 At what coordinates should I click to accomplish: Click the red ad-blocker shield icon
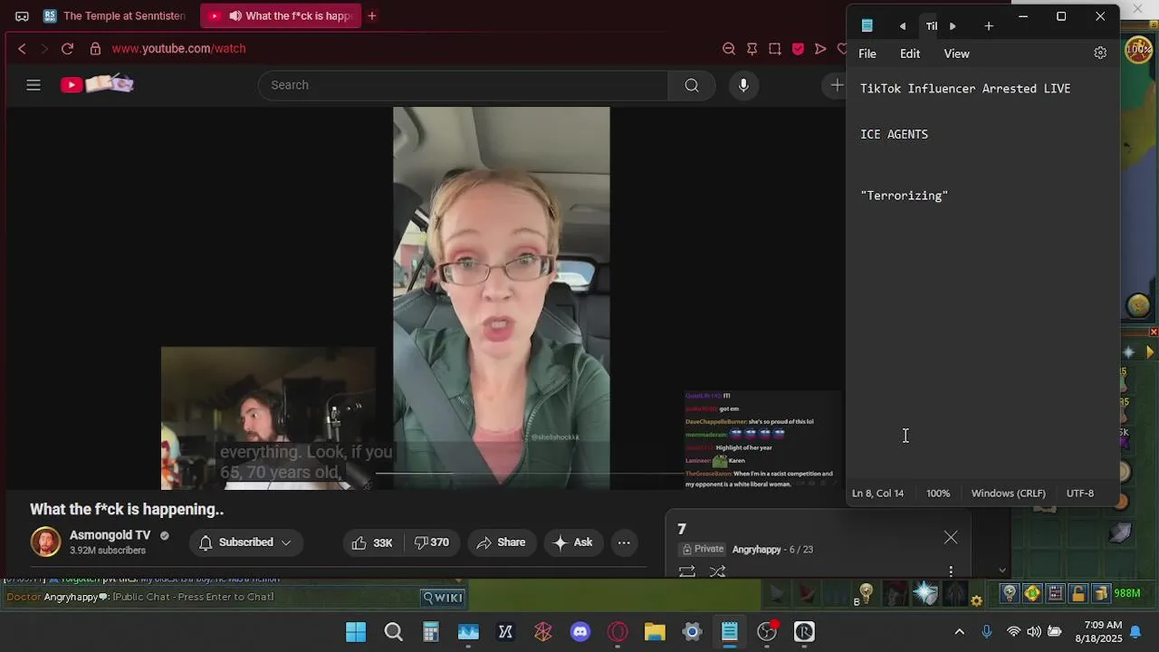(x=798, y=49)
